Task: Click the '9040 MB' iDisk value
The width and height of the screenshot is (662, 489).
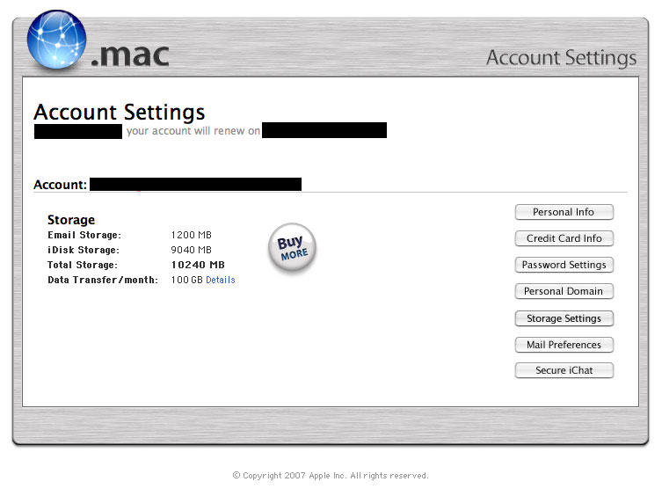Action: point(192,250)
